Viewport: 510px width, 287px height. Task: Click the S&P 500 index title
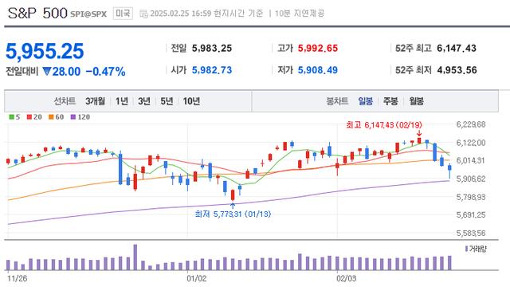[x=37, y=14]
